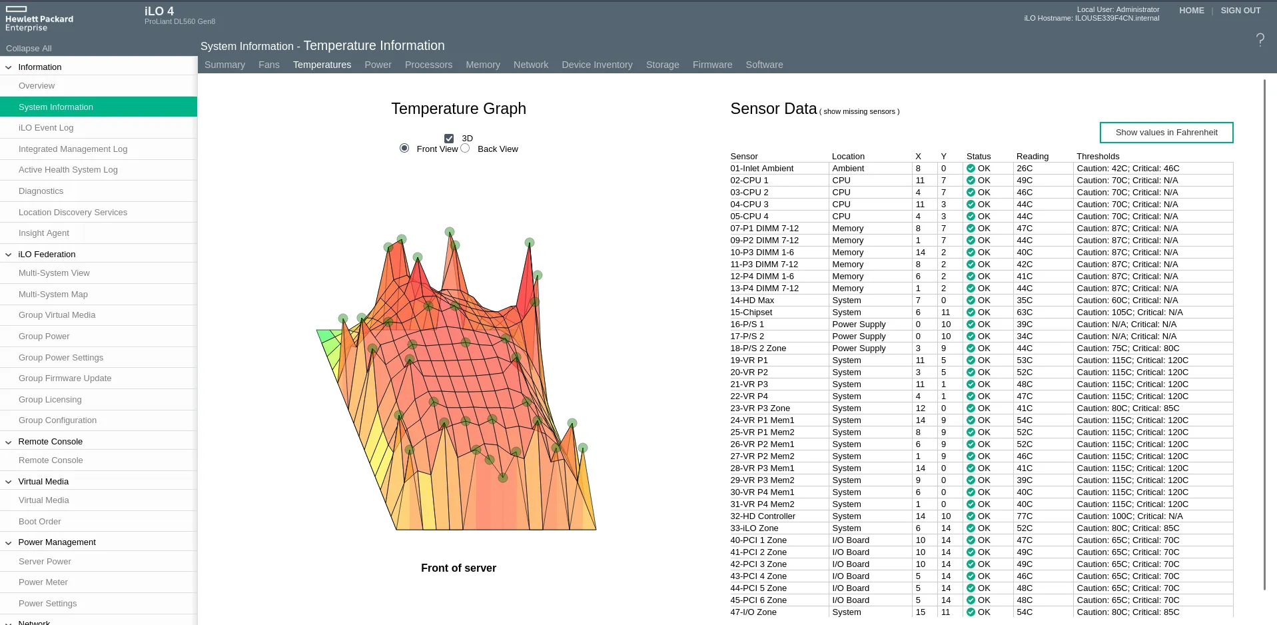Click the 3D temperature graph surface

point(456,380)
